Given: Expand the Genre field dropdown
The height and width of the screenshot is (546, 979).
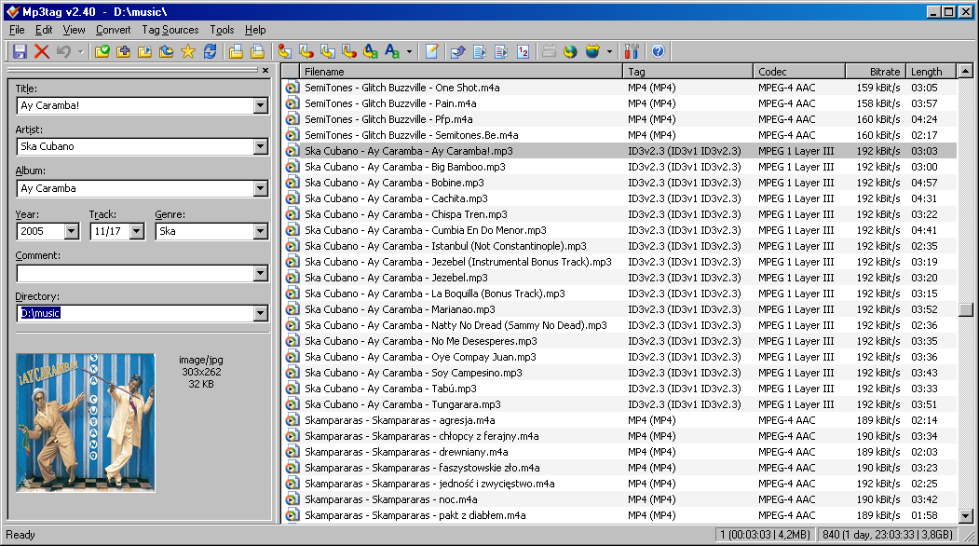Looking at the screenshot, I should [261, 231].
